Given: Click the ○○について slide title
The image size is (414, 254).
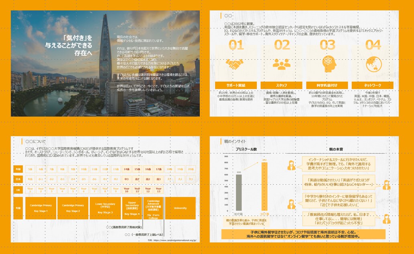Looking at the screenshot, I should (35, 141).
